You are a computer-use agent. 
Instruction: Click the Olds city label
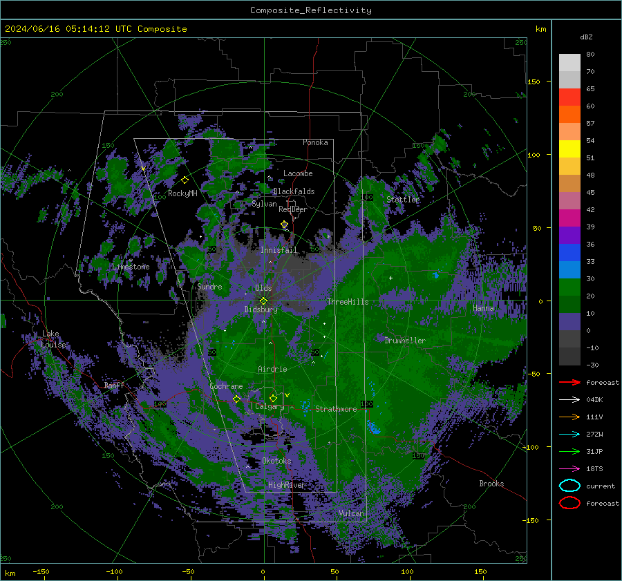(263, 288)
